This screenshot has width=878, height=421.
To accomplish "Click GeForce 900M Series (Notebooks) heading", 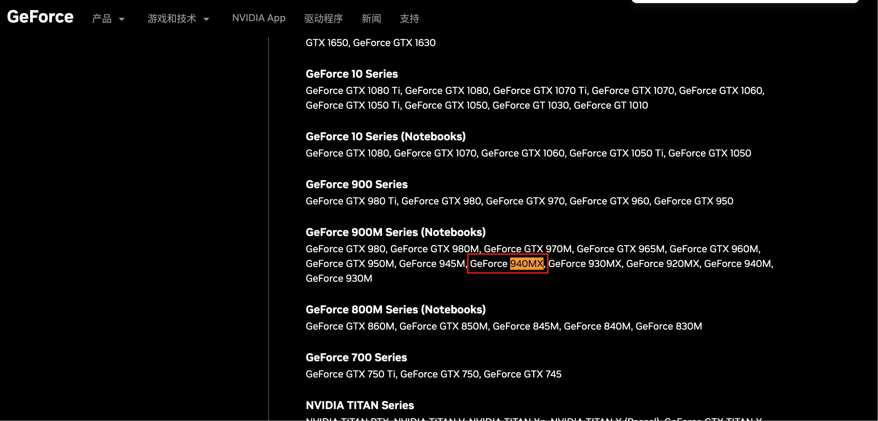I will (x=395, y=232).
